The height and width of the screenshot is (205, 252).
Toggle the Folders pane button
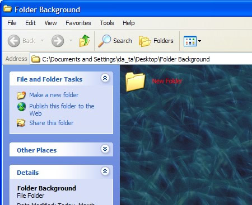point(156,41)
